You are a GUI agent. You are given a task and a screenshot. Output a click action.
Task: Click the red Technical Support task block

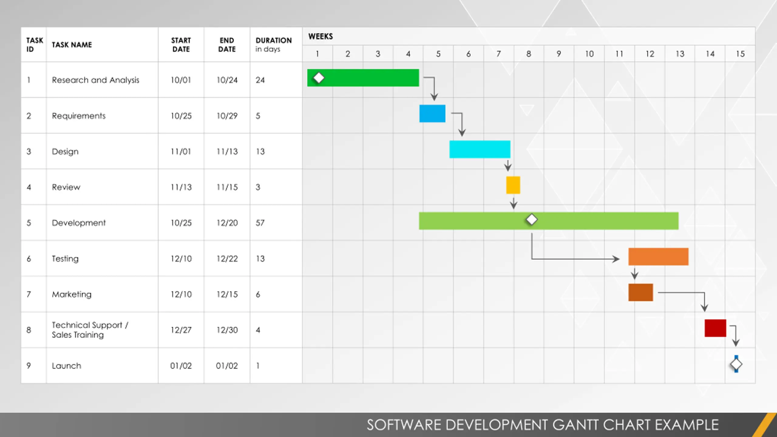(x=715, y=328)
